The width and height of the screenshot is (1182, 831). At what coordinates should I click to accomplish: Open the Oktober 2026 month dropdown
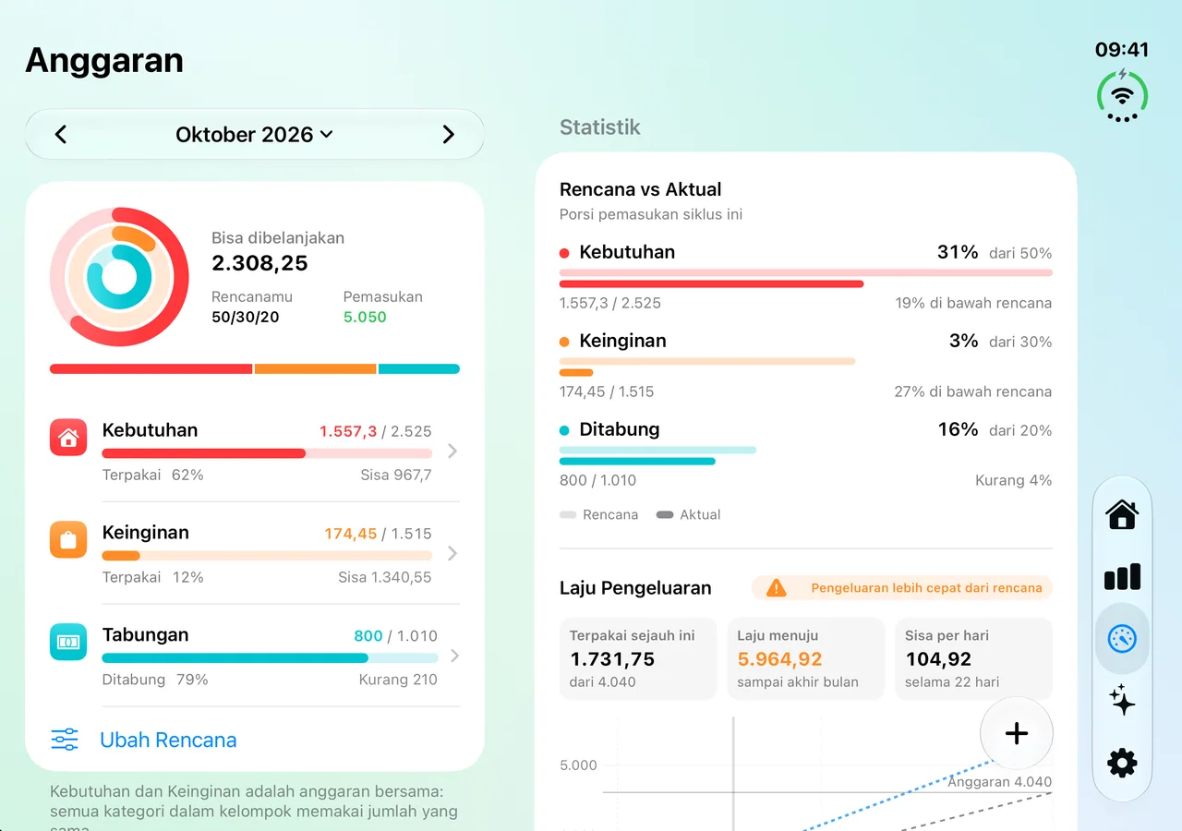[254, 135]
